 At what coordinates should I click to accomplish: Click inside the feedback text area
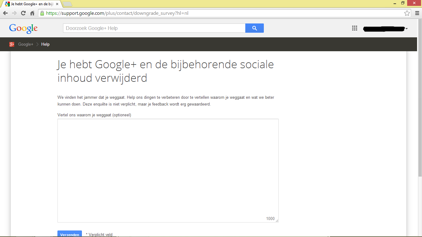click(x=168, y=171)
